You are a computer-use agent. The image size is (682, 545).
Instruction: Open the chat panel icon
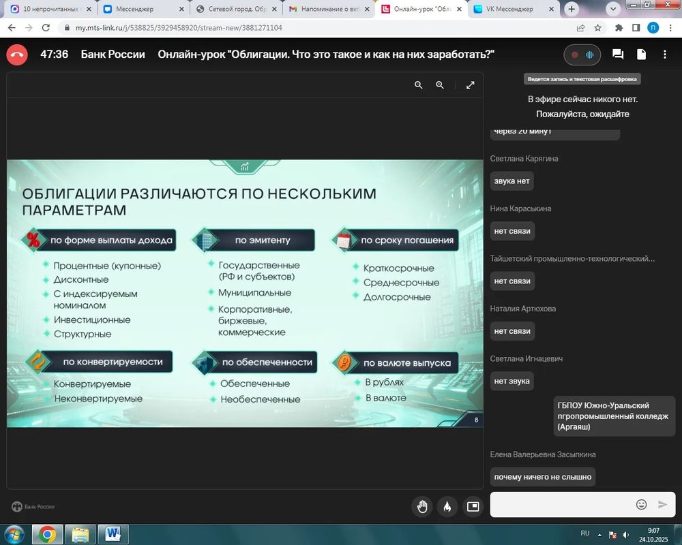pos(618,54)
